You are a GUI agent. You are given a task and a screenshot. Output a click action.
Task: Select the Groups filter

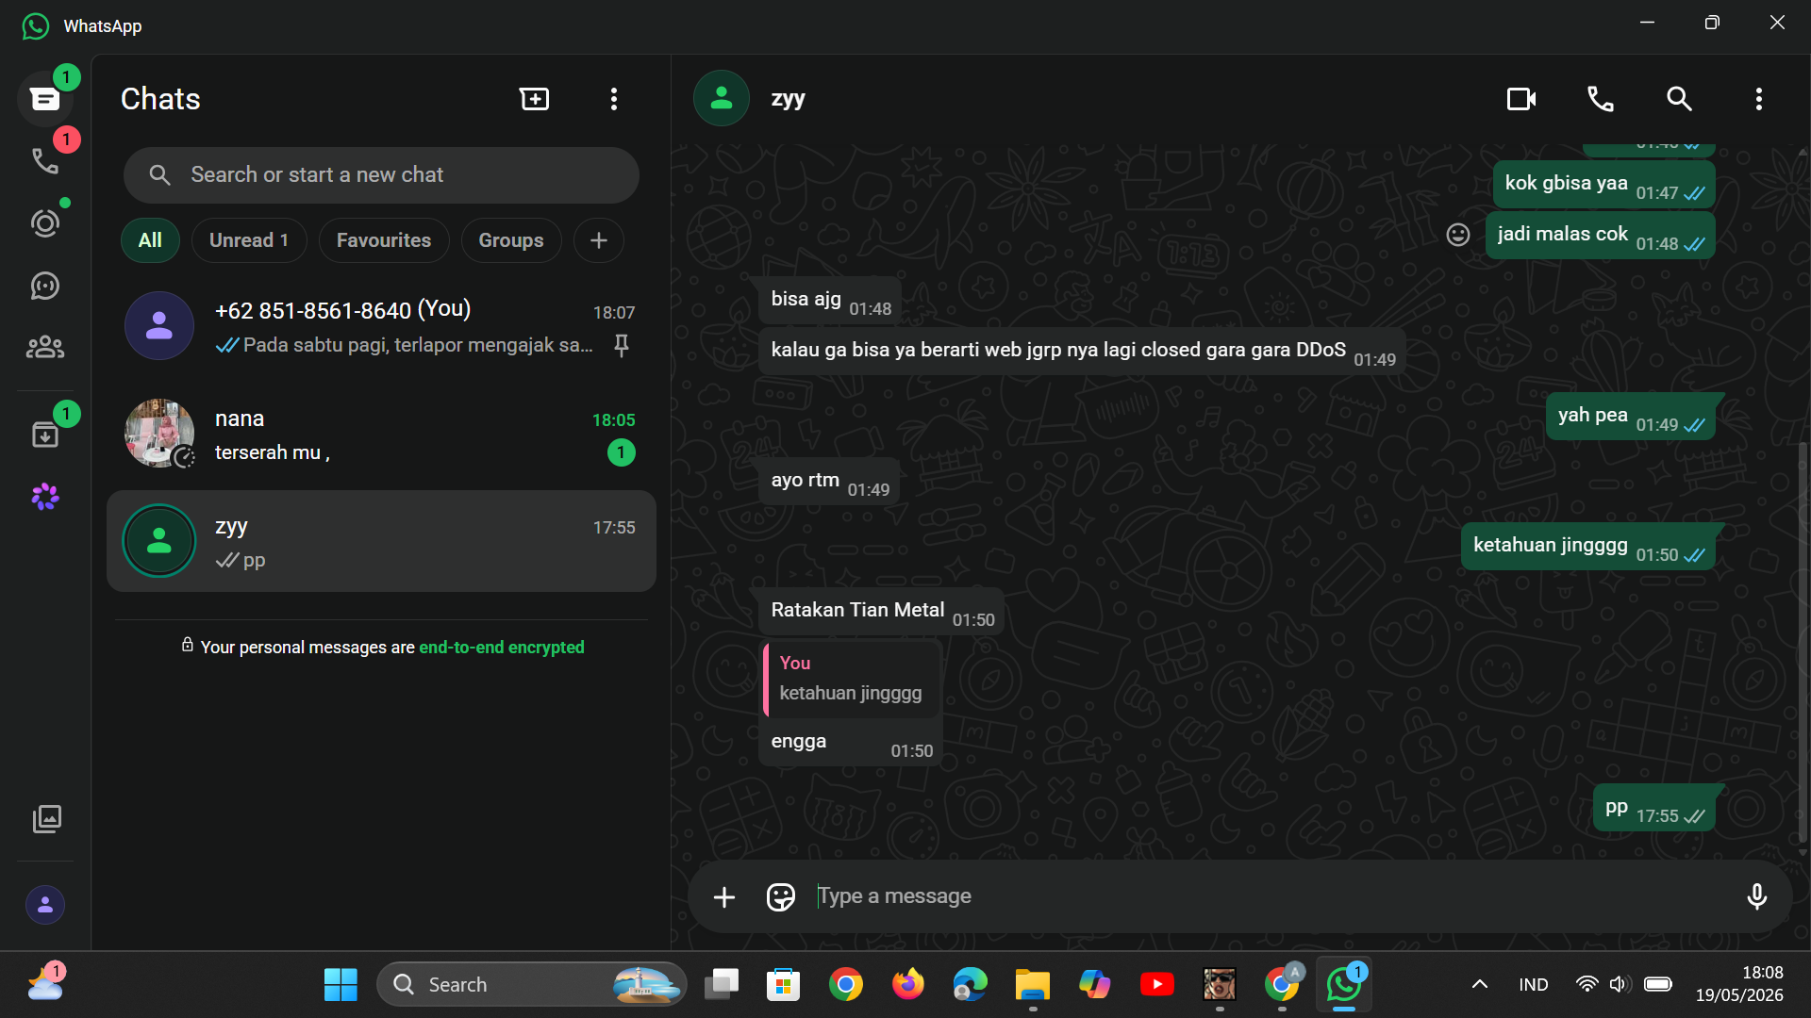511,240
